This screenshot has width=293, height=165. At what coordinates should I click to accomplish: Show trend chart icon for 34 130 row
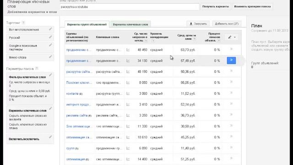click(x=128, y=61)
